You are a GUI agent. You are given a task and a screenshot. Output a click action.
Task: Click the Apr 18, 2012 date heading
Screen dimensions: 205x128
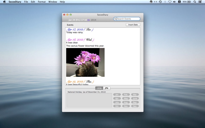[x=80, y=40]
